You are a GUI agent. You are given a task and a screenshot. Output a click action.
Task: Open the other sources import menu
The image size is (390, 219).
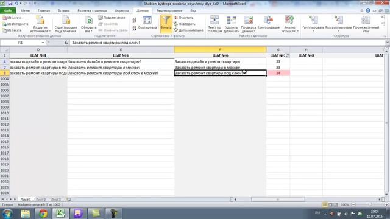(x=40, y=24)
